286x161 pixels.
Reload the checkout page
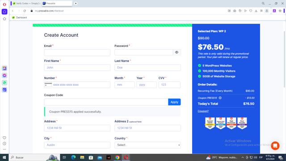(x=25, y=11)
